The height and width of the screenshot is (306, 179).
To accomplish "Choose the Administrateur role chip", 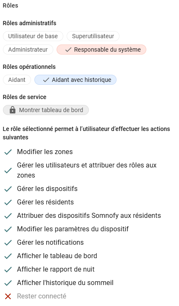I will coord(28,50).
